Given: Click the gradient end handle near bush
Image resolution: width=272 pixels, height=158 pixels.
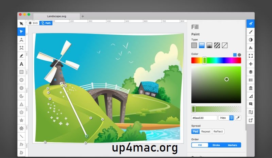Looking at the screenshot, I should 87,136.
